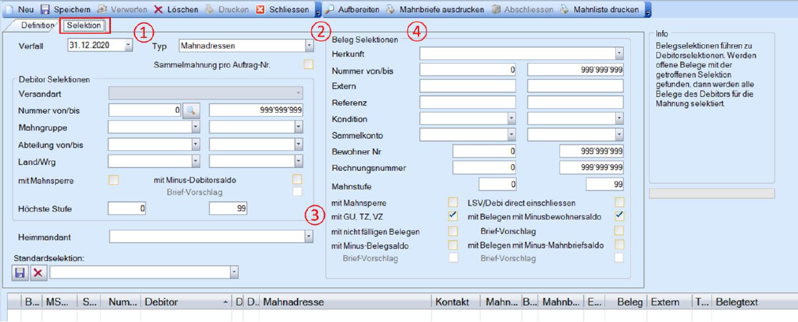Click the Neu toolbar icon

coord(9,10)
